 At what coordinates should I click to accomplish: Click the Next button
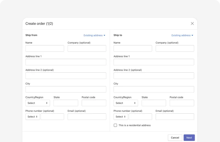pyautogui.click(x=189, y=138)
